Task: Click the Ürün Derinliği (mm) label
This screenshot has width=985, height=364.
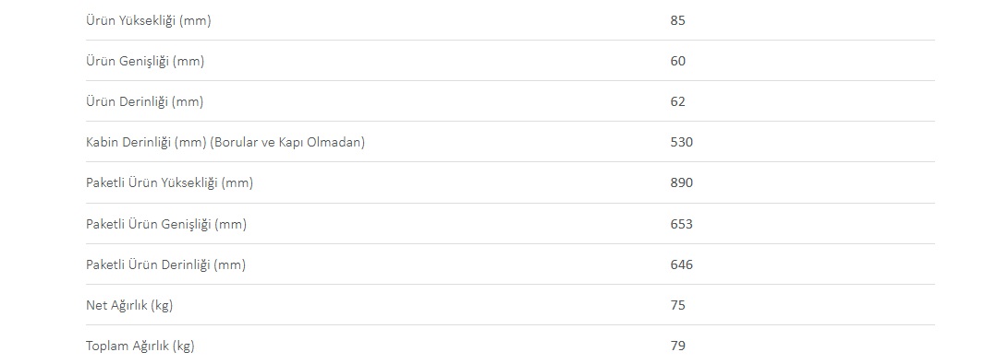Action: (x=144, y=101)
